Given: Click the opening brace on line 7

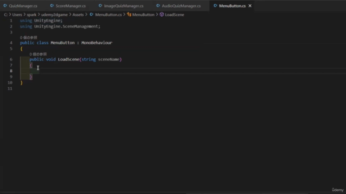Looking at the screenshot, I should [x=31, y=65].
